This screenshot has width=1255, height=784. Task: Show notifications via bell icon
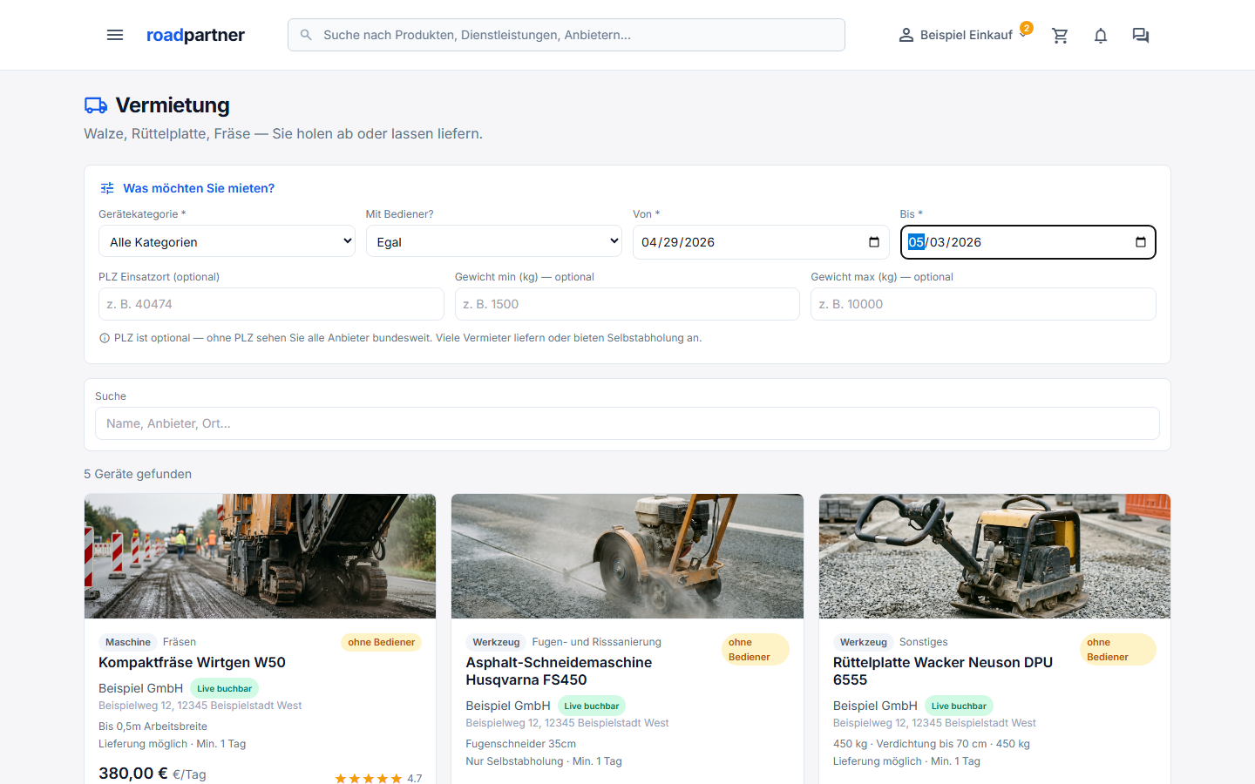pos(1101,35)
